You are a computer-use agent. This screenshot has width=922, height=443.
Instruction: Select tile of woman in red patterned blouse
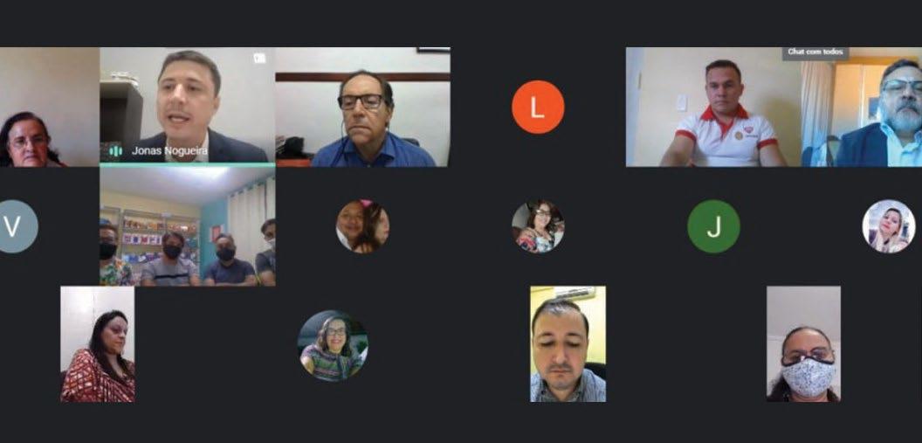point(98,344)
